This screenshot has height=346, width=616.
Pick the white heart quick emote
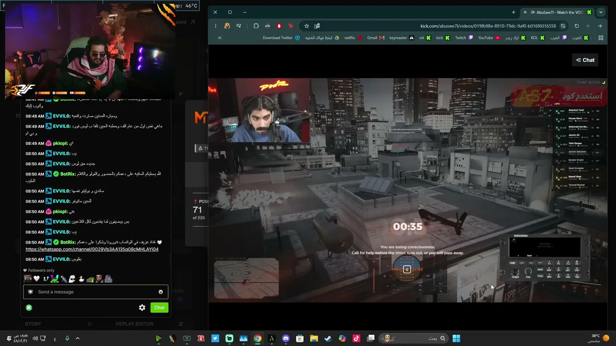pos(37,279)
